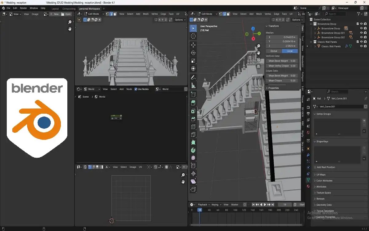
Task: Click the Z median value field
Action: coord(282,46)
